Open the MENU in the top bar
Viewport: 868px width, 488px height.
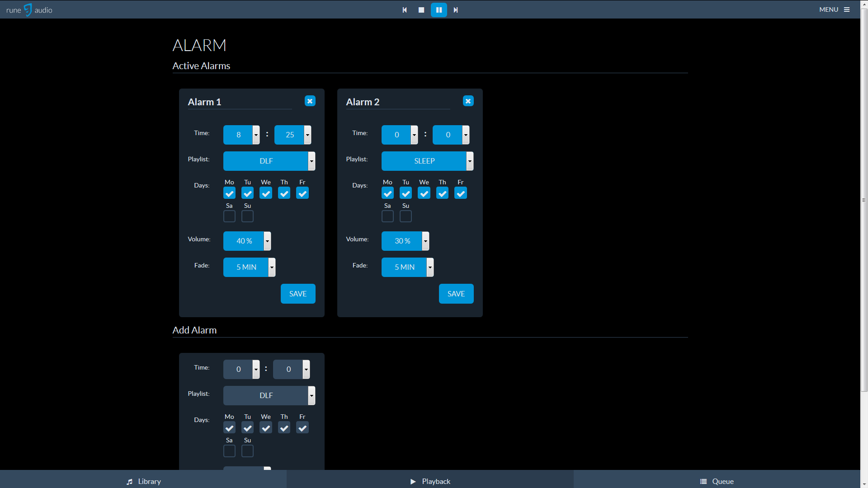835,9
